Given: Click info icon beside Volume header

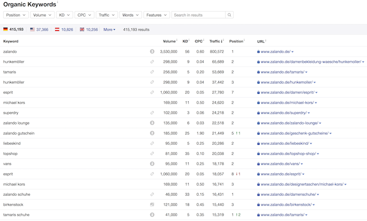Looking at the screenshot, I should tap(177, 40).
